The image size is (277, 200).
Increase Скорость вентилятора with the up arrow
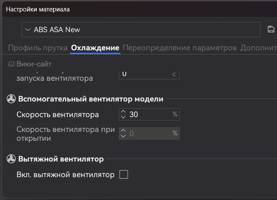pyautogui.click(x=123, y=112)
